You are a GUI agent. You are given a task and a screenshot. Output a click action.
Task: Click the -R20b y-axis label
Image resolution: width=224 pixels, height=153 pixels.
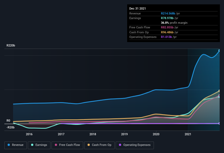click(x=10, y=127)
